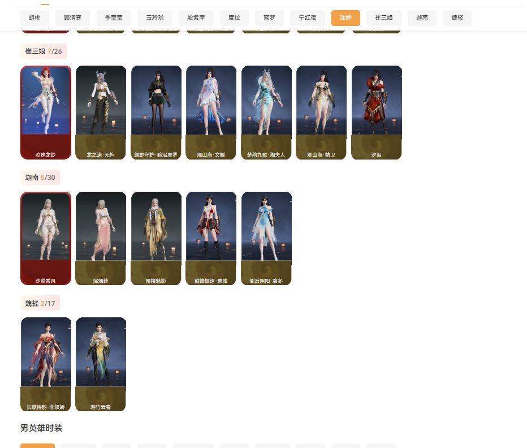
Task: Switch to the 胡桃 character tab
Action: pos(34,18)
